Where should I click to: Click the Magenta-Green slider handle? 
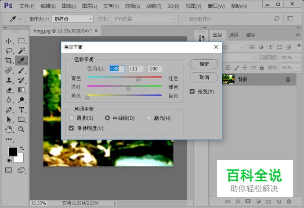tap(128, 88)
